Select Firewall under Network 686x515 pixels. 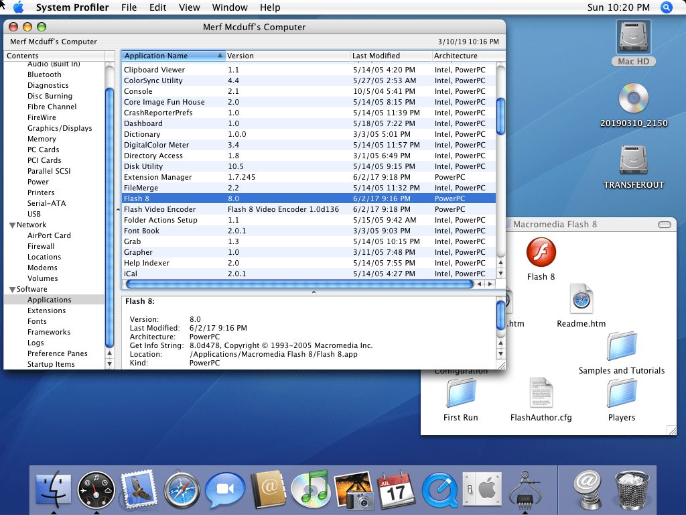coord(41,246)
